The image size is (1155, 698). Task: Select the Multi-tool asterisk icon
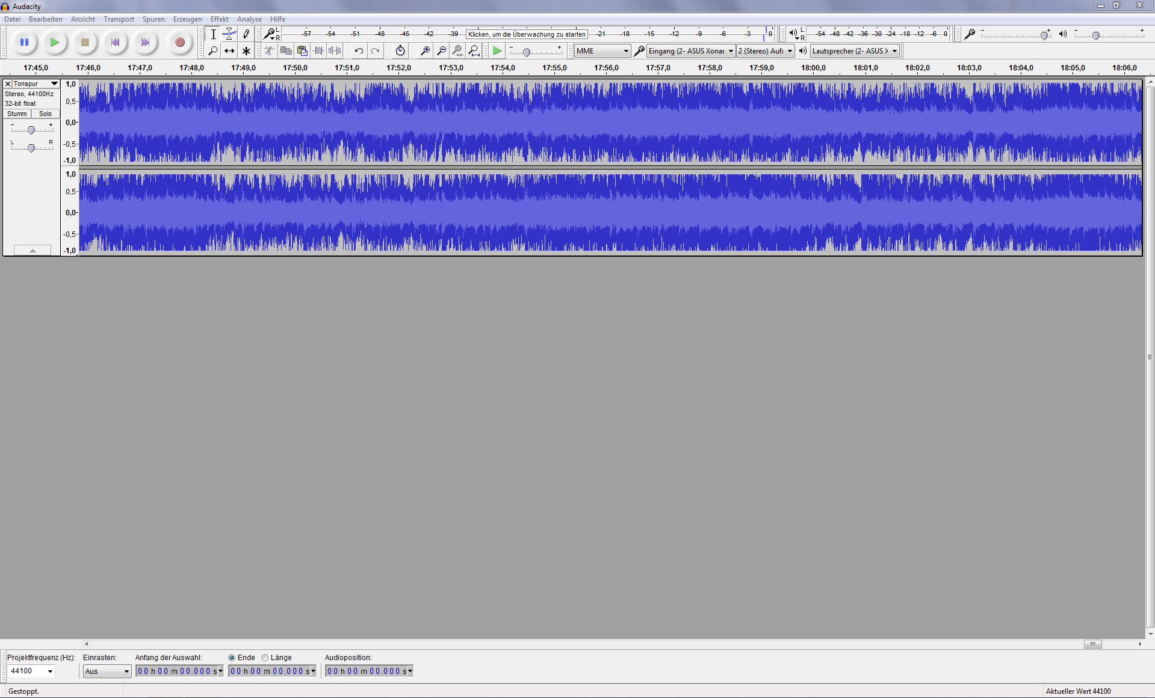click(246, 51)
